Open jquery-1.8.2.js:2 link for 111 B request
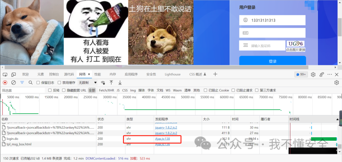 (166, 127)
